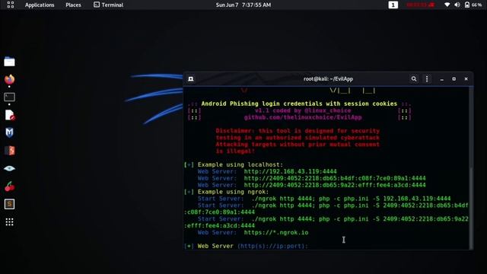The height and width of the screenshot is (274, 487).
Task: Click the 'is illegal!' warning text
Action: click(x=235, y=151)
